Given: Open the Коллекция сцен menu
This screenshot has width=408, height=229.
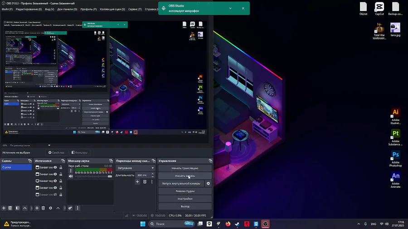Looking at the screenshot, I should pyautogui.click(x=112, y=9).
